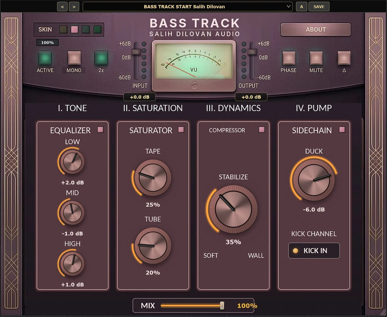The height and width of the screenshot is (317, 387).
Task: Open the preset name dropdown list
Action: (187, 7)
